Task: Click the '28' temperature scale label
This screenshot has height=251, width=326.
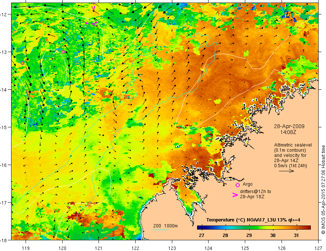Action: coord(225,235)
